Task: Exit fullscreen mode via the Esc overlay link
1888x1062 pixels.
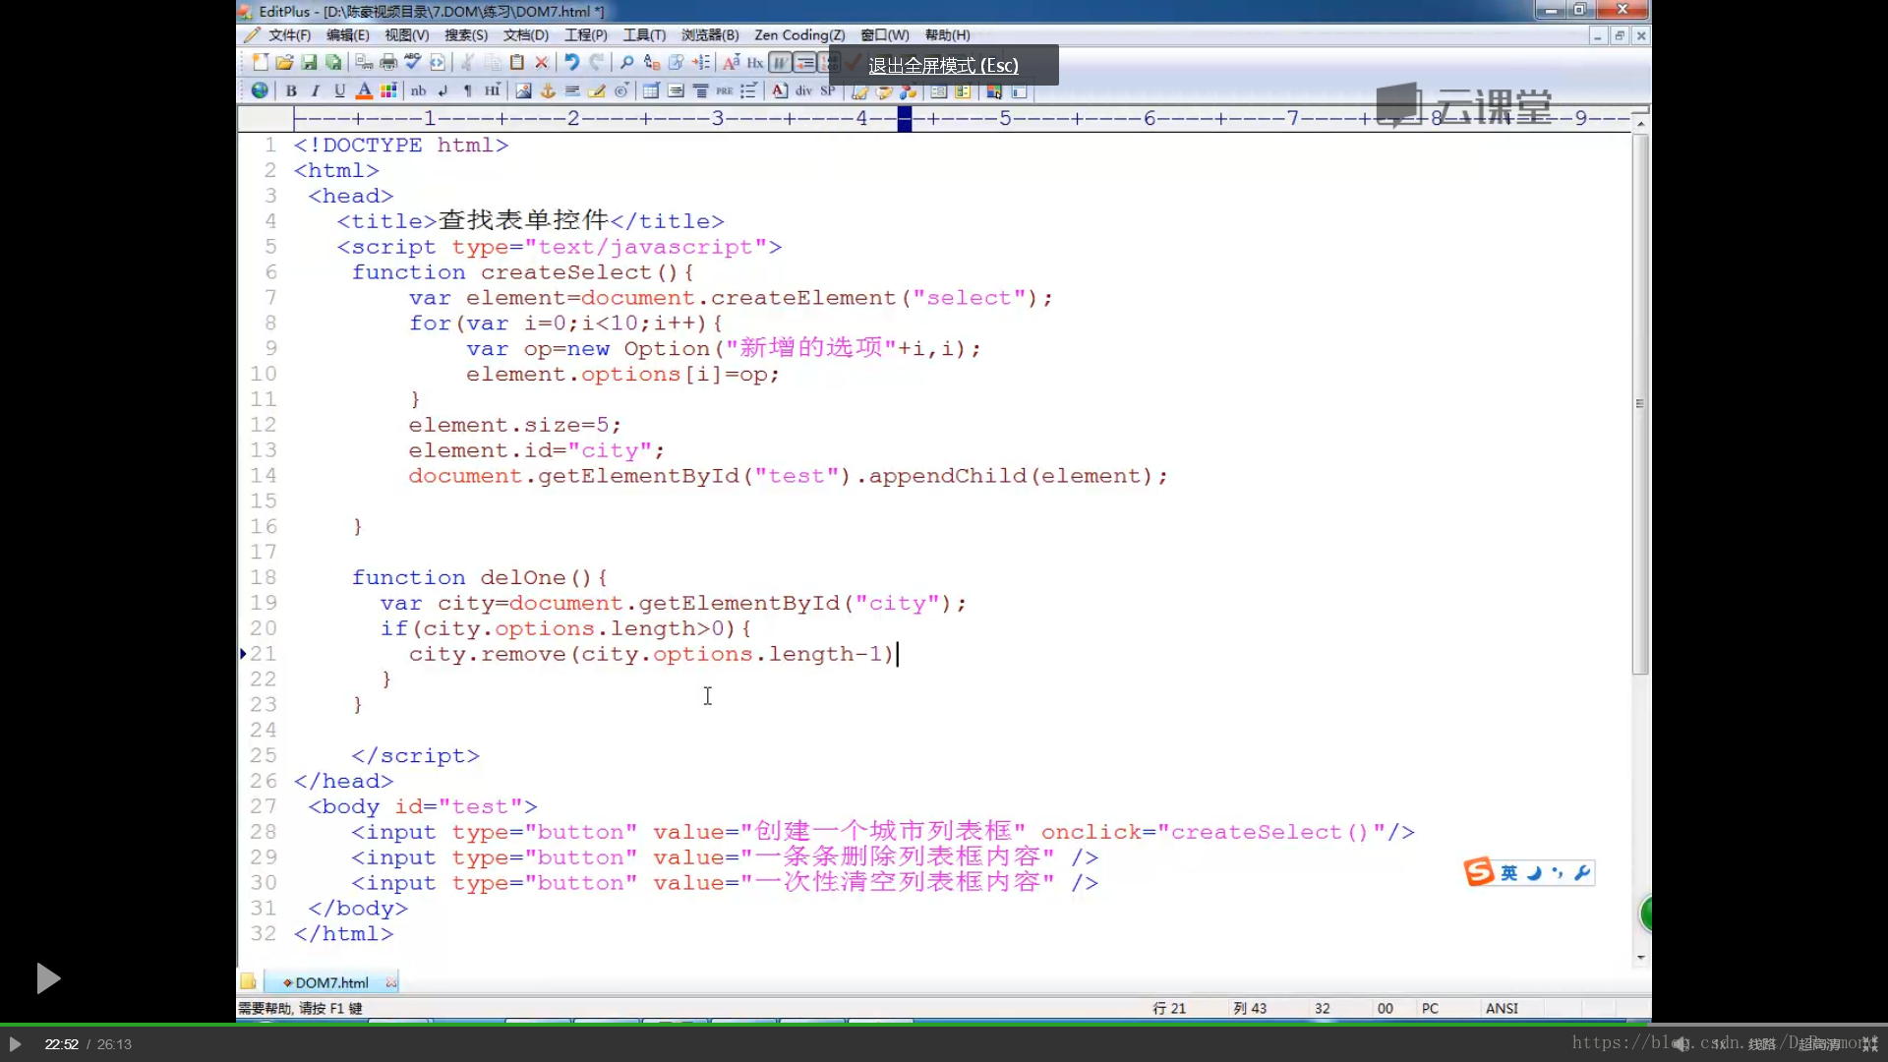Action: (x=943, y=65)
